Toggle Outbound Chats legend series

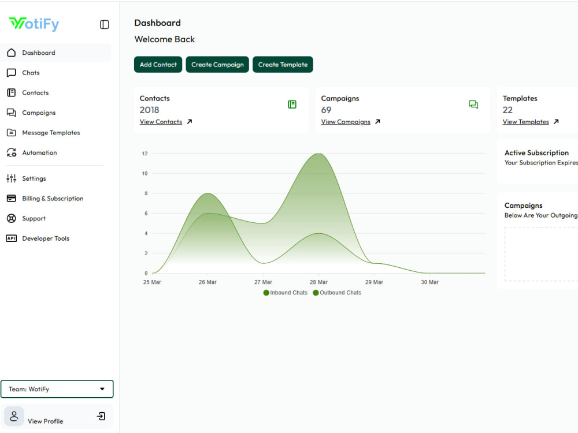[337, 293]
